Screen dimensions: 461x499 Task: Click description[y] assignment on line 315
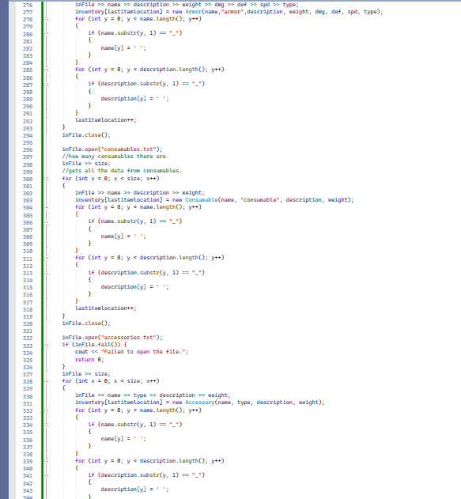point(135,287)
